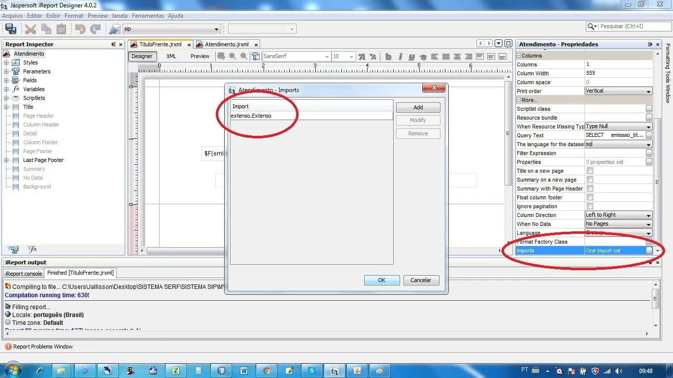Viewport: 673px width, 378px height.
Task: Open the Ferramentas menu
Action: 148,16
